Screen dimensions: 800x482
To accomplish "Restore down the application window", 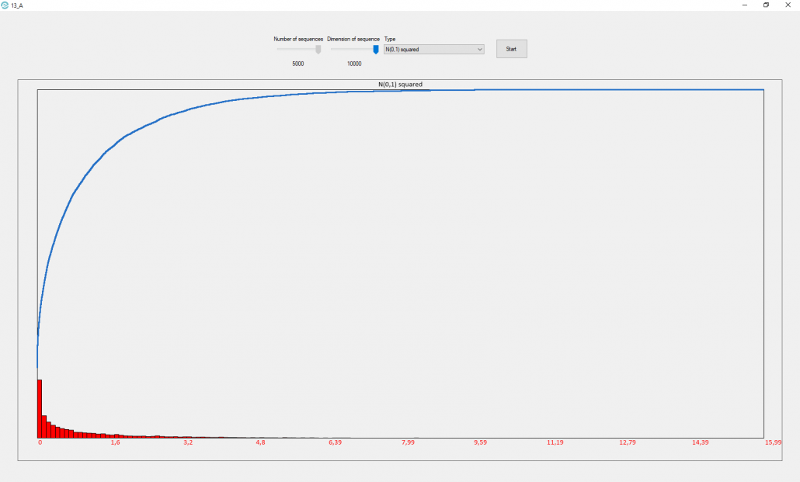I will [766, 5].
